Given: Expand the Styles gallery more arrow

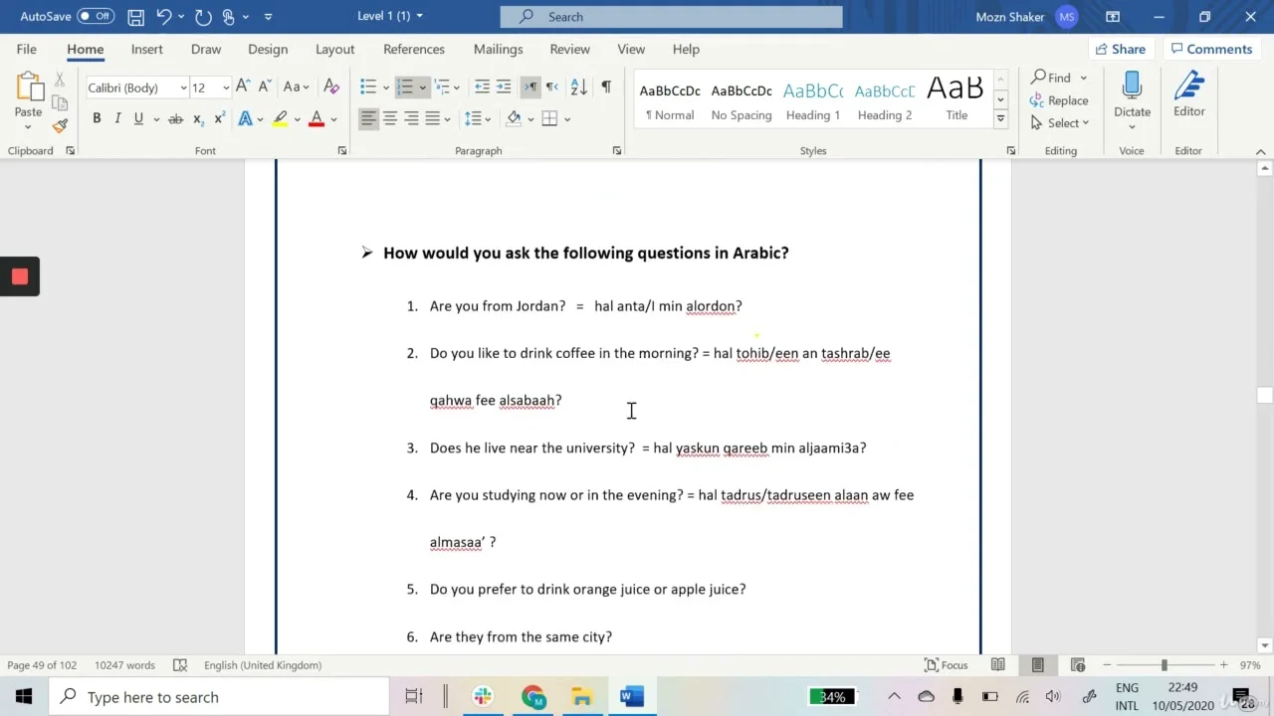Looking at the screenshot, I should [x=1000, y=119].
